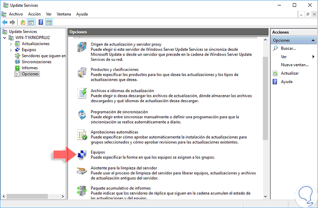Collapse the WIN-T1KRKOPRUJ2 server node

(4, 38)
